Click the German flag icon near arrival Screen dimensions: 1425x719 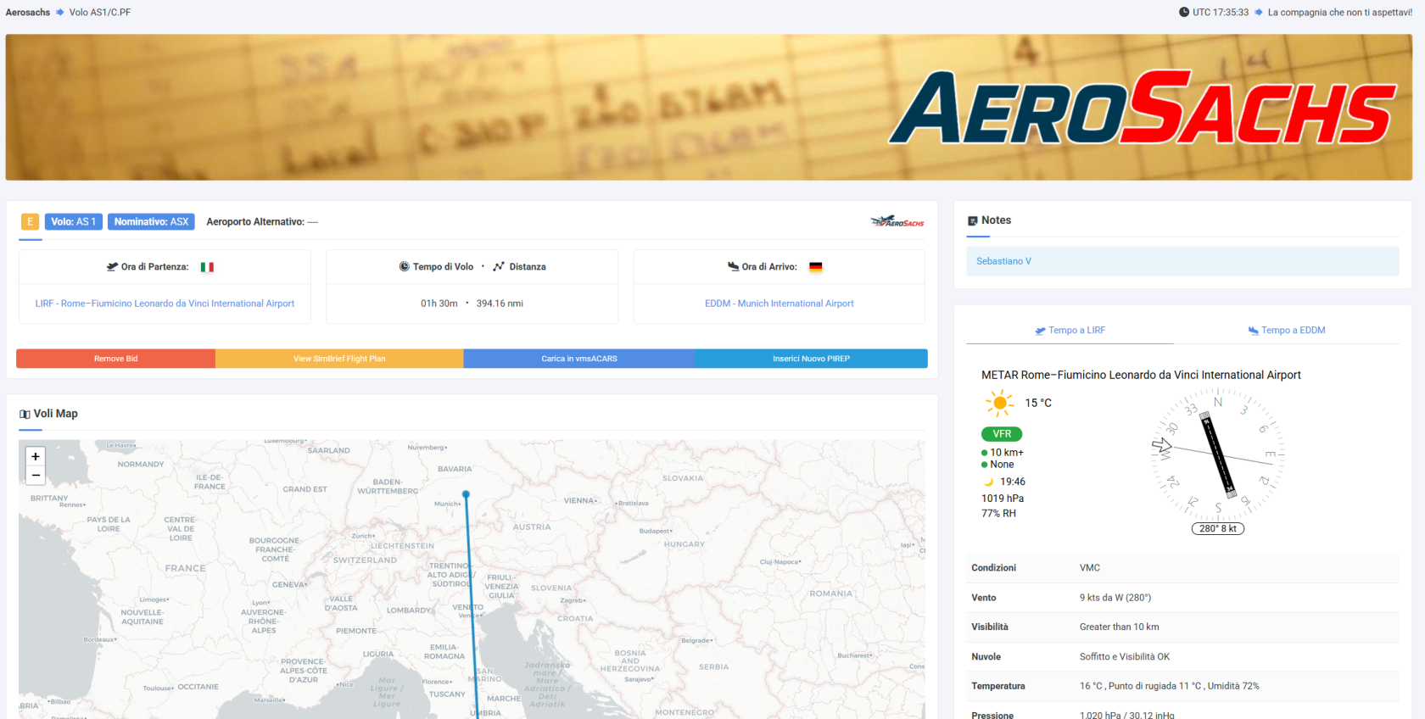tap(815, 267)
